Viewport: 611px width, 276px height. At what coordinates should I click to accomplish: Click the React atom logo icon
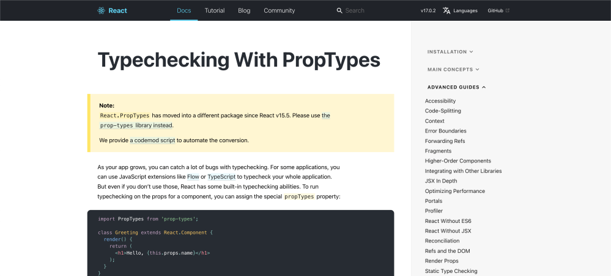102,10
